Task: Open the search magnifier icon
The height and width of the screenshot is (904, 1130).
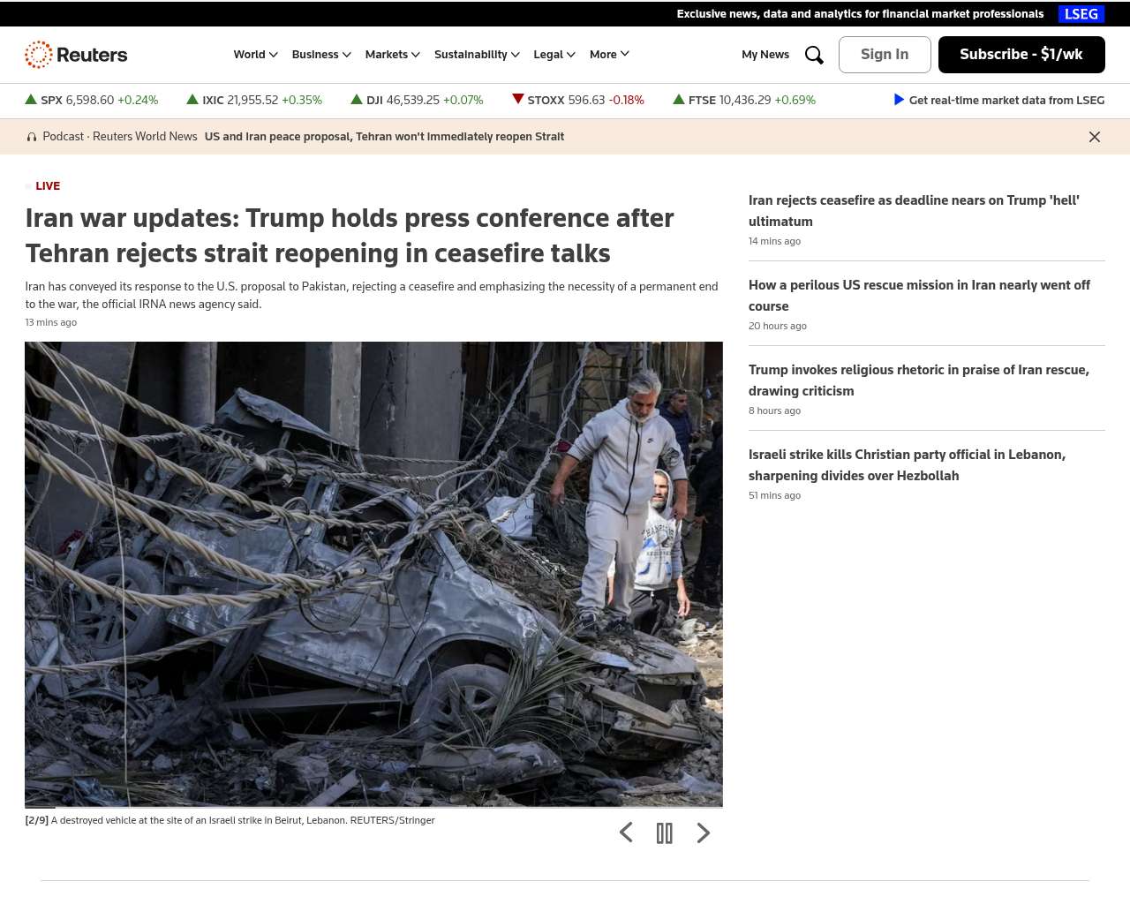Action: click(x=814, y=55)
